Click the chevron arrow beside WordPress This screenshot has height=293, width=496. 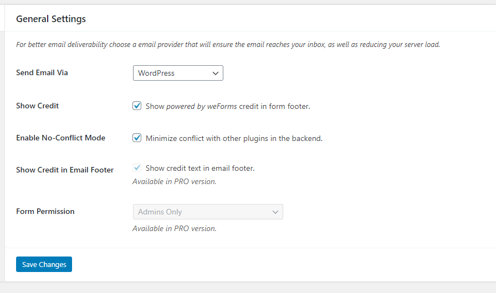pyautogui.click(x=216, y=73)
